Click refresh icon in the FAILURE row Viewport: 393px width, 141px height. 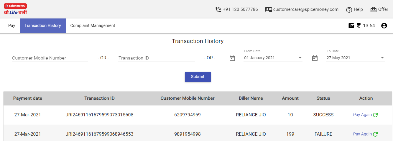[375, 134]
